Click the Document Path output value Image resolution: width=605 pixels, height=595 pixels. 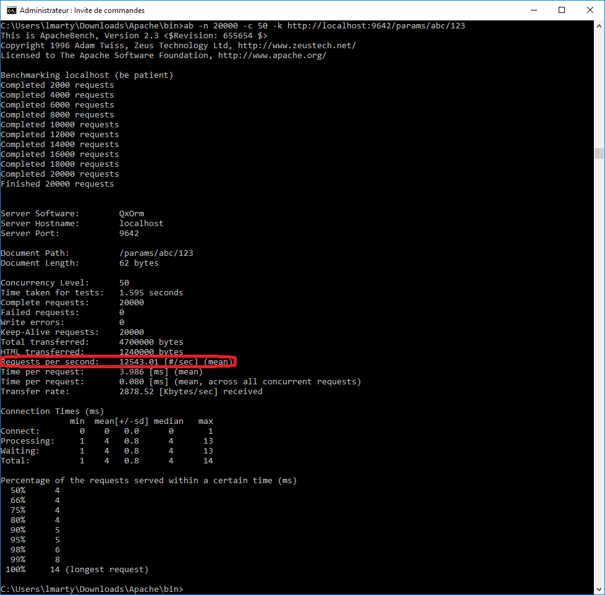(156, 253)
